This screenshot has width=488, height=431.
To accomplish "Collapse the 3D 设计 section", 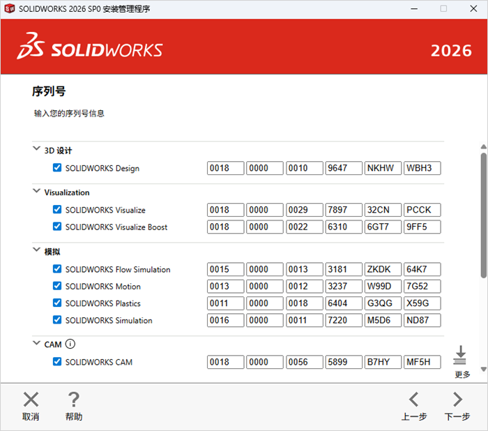I will 36,149.
